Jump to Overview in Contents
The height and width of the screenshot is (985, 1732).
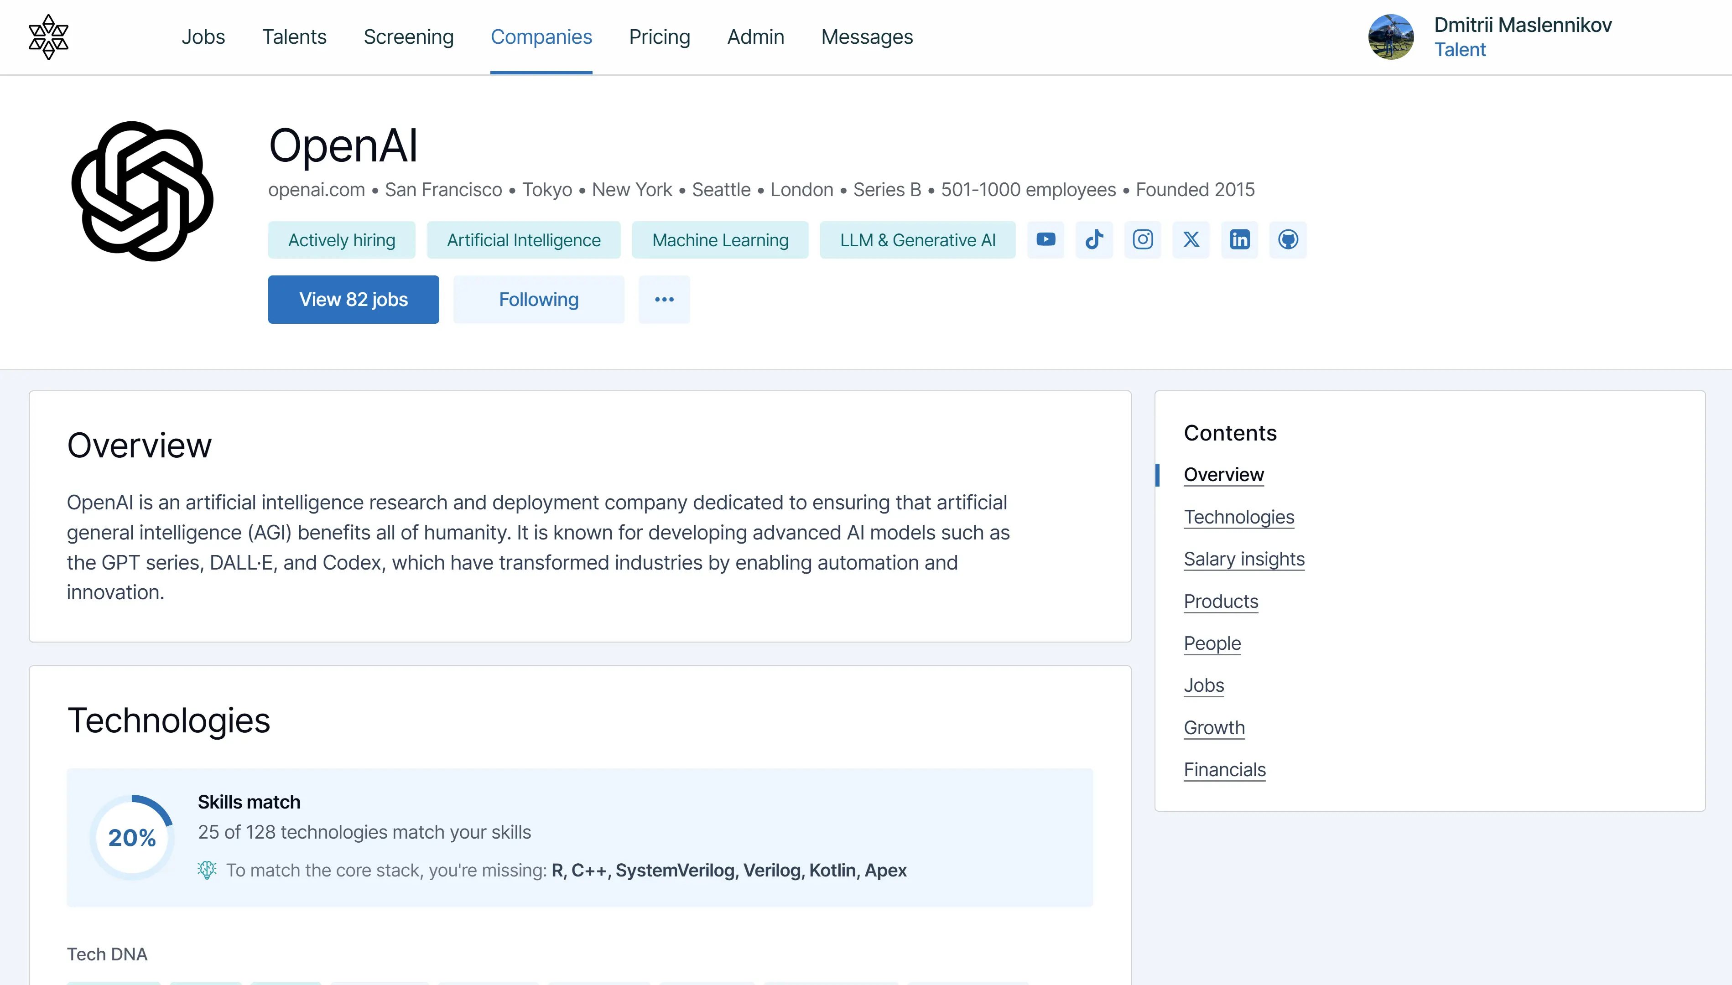1223,475
